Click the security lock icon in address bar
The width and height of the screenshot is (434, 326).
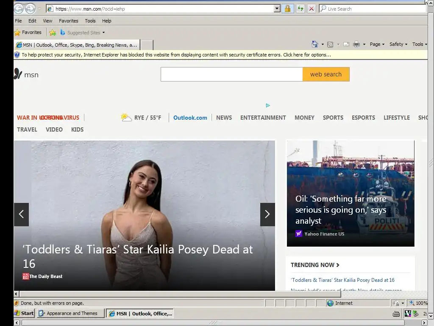pyautogui.click(x=288, y=8)
